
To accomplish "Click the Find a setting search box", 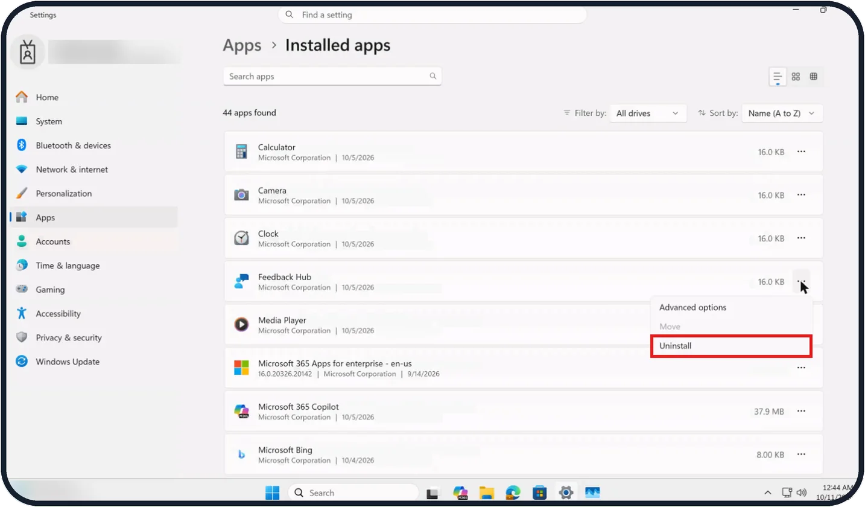I will coord(432,15).
